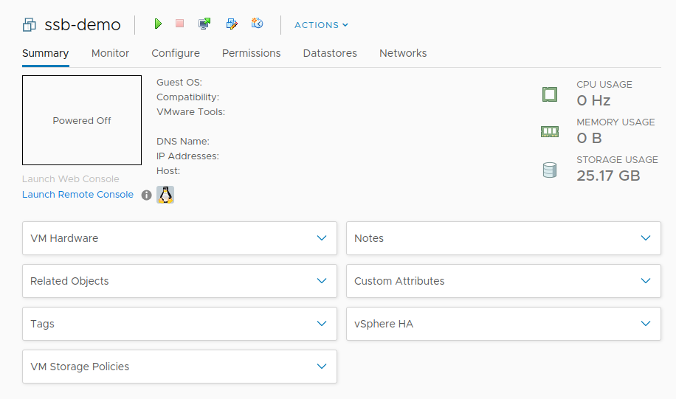Switch to the Monitor tab
Viewport: 676px width, 399px height.
pyautogui.click(x=110, y=53)
